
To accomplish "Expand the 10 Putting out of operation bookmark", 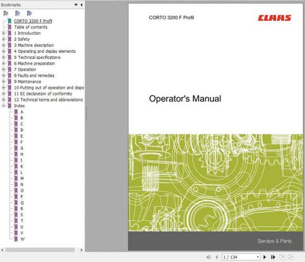I will click(3, 88).
